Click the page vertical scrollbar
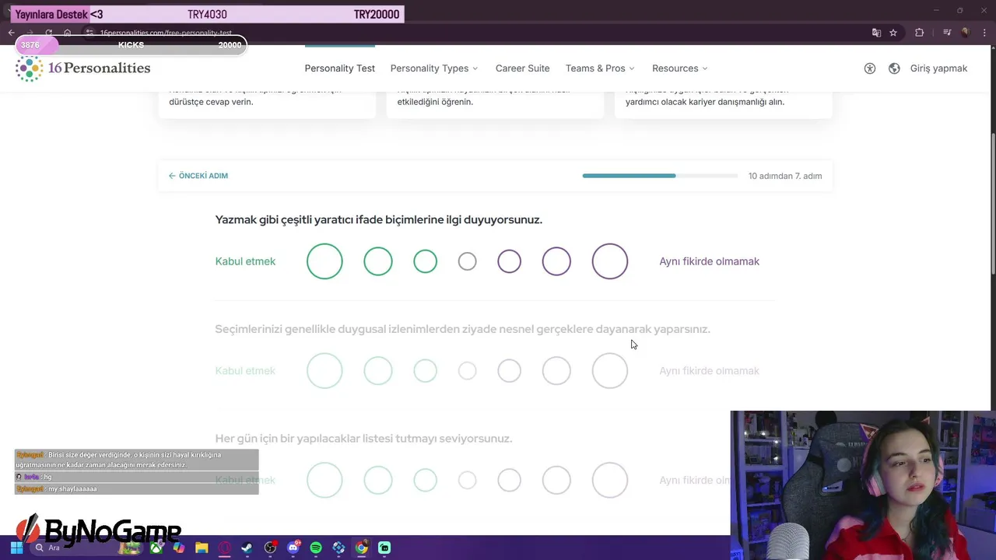Viewport: 996px width, 560px height. pos(992,202)
